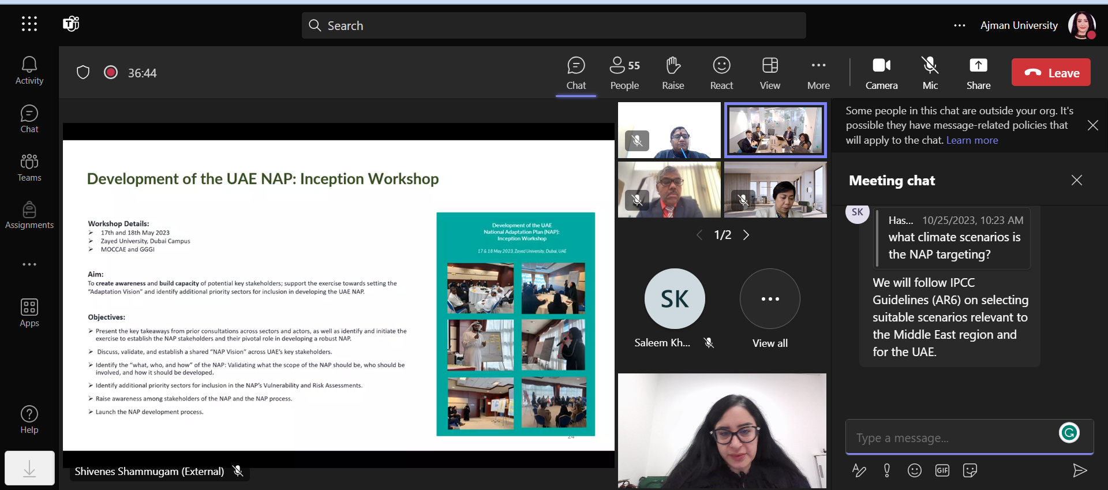Open the app launcher grid
This screenshot has height=490, width=1108.
coord(29,24)
